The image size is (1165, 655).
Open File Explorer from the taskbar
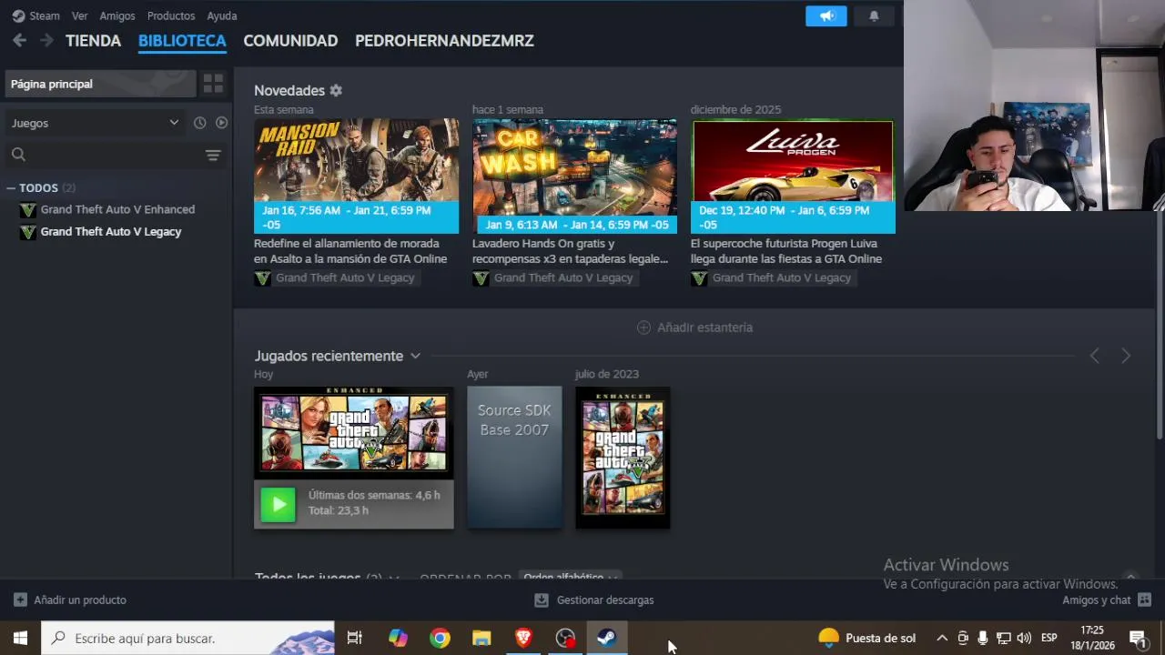[481, 638]
